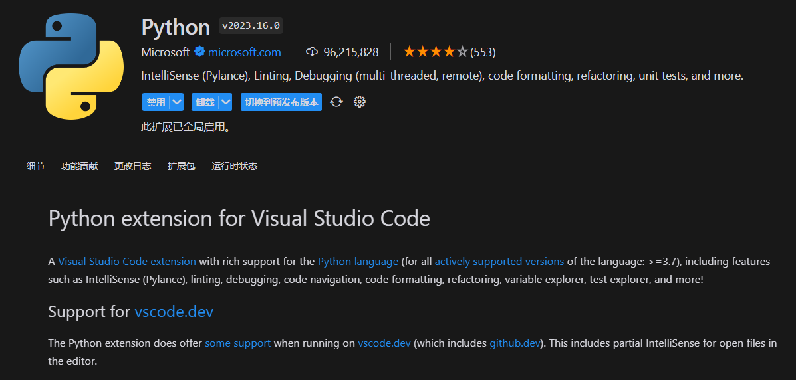Click the 禁用 (Disable) button
This screenshot has height=380, width=796.
point(156,102)
